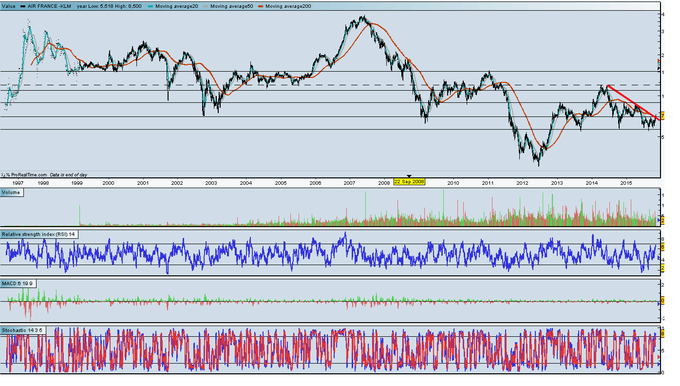Viewport: 680px width, 386px height.
Task: Select the Relative strength index (RSI) 14 label
Action: [39, 234]
